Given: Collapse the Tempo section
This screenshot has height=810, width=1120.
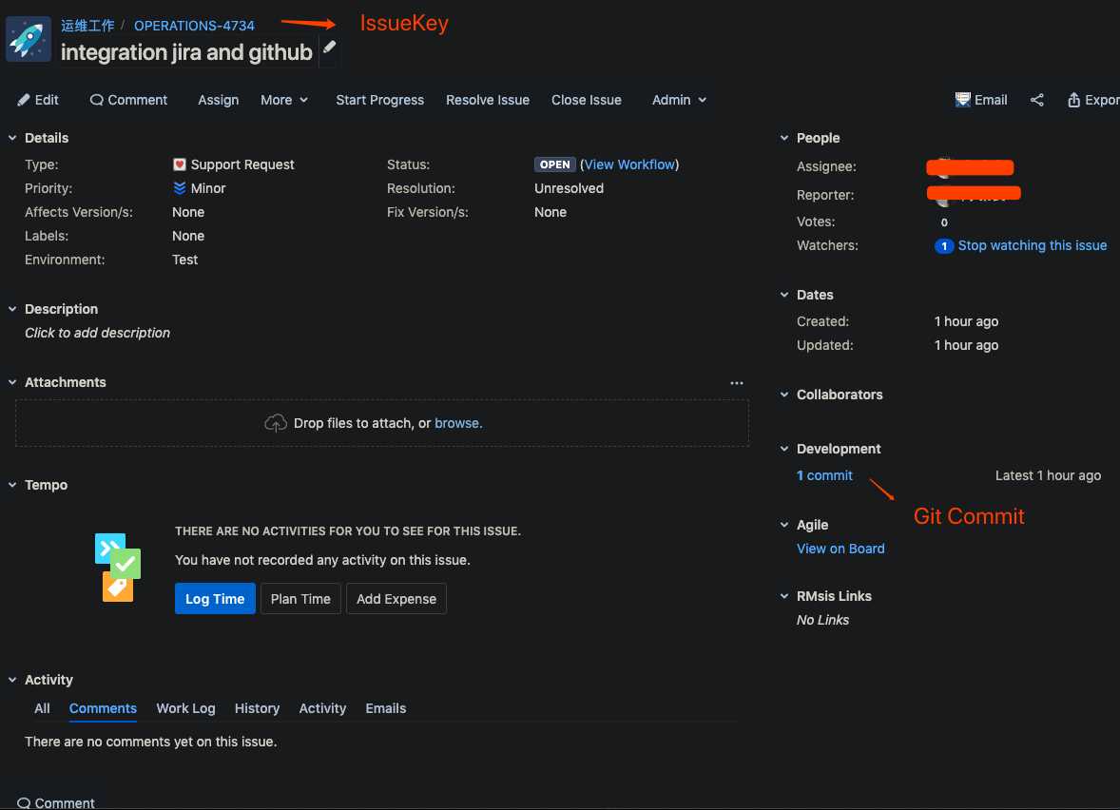Looking at the screenshot, I should pos(12,485).
